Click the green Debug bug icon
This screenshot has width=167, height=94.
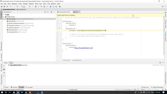click(x=36, y=7)
